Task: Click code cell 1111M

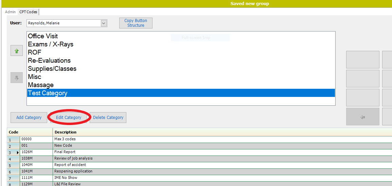Action: tap(36, 178)
